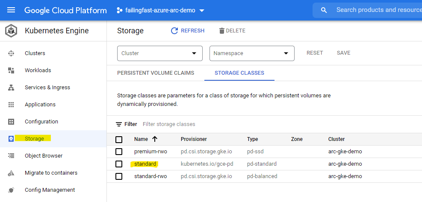Screen dimensions: 422x202
Task: Click the pd-standard type cell
Action: tap(262, 164)
